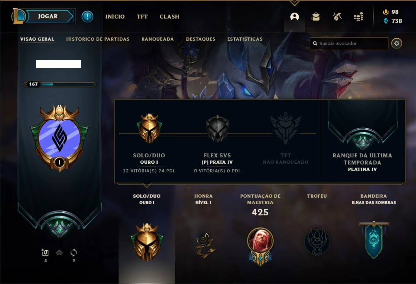Switch to Histórico de Partidas tab

(98, 39)
